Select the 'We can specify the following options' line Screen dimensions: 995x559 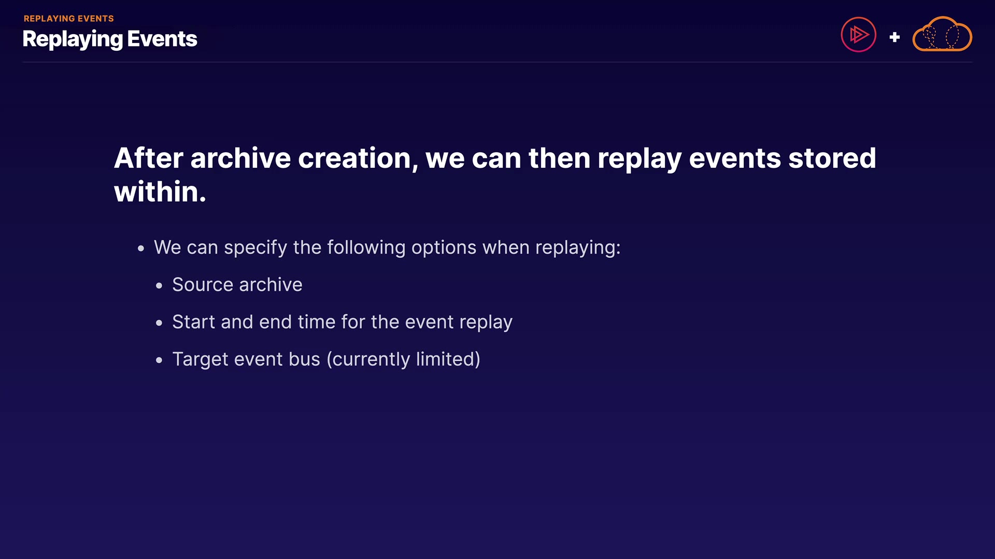click(387, 247)
